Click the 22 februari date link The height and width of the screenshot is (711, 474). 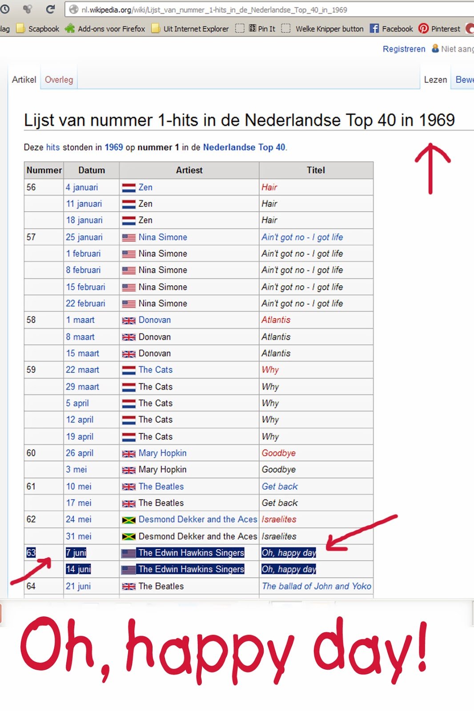point(85,304)
